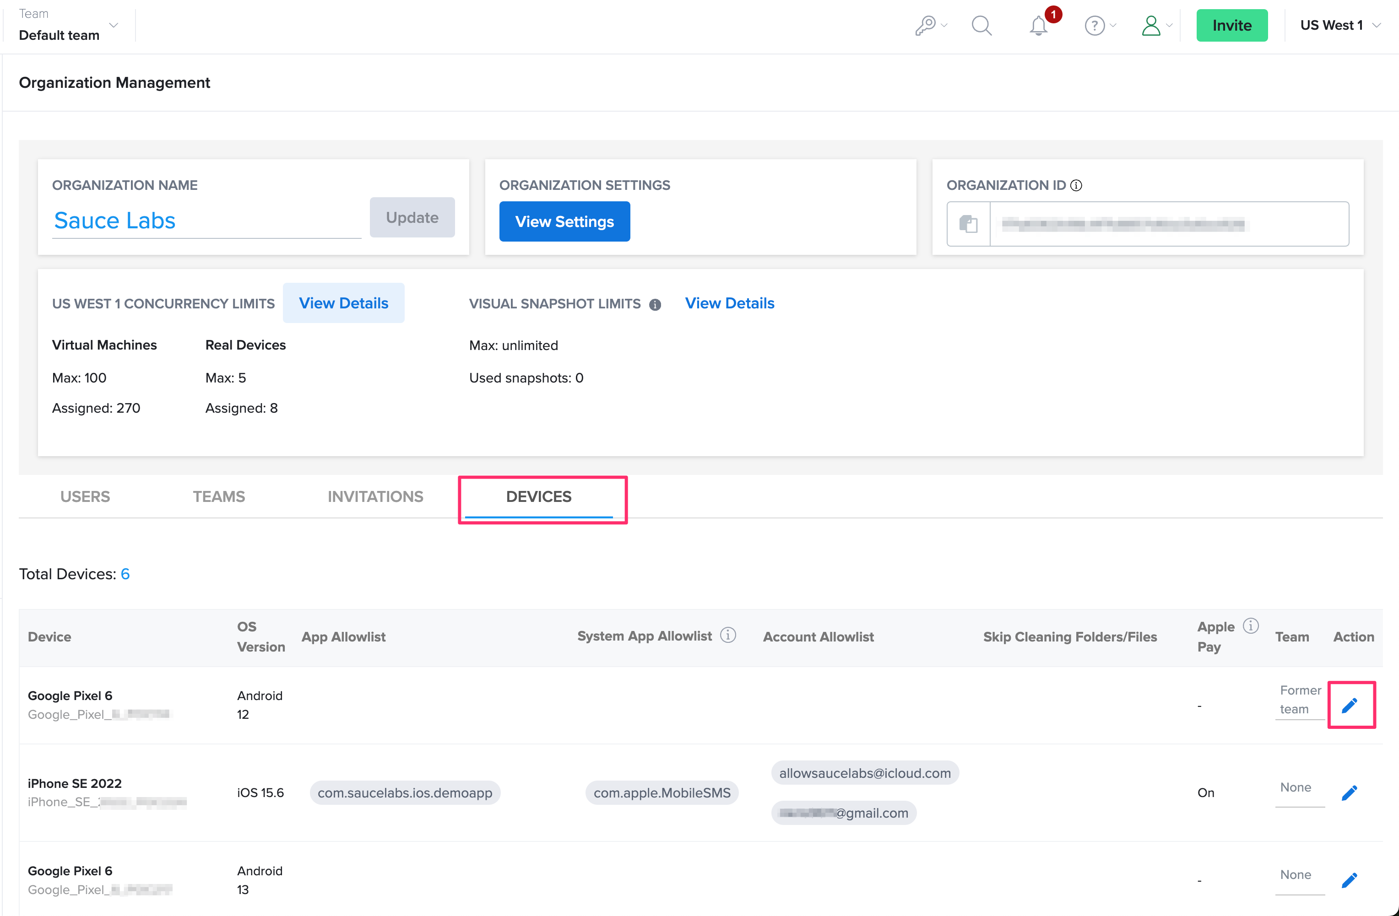Click the access key icon
This screenshot has height=916, width=1399.
tap(925, 25)
